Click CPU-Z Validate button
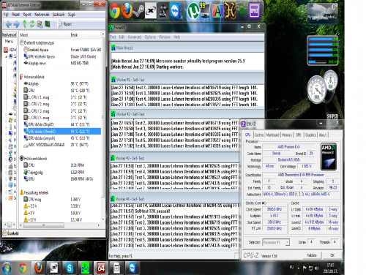The height and width of the screenshot is (275, 366). click(312, 255)
